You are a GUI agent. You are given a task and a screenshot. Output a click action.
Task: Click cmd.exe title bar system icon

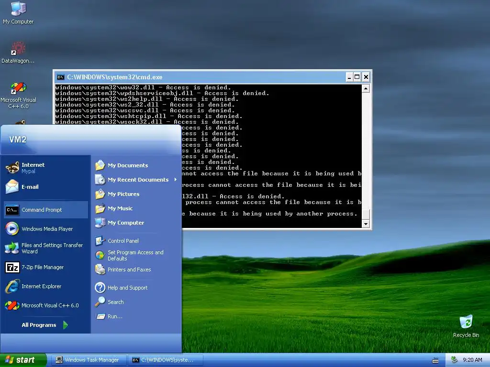tap(61, 77)
